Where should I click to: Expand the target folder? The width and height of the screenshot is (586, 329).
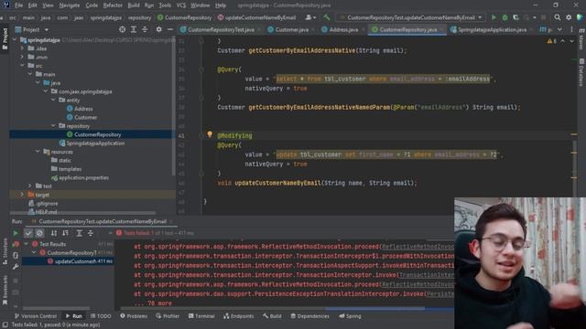[22, 195]
